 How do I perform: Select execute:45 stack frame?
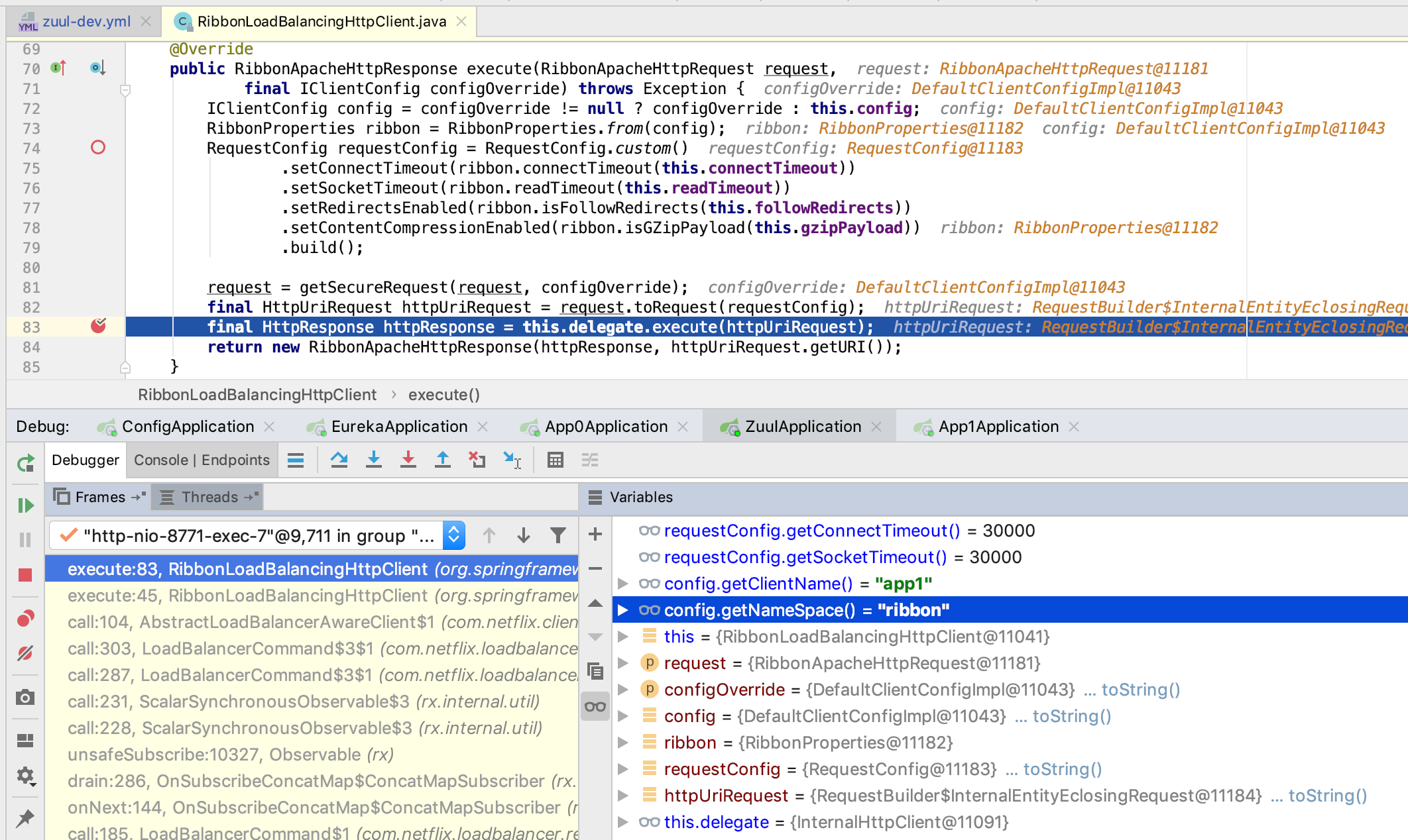pyautogui.click(x=312, y=596)
